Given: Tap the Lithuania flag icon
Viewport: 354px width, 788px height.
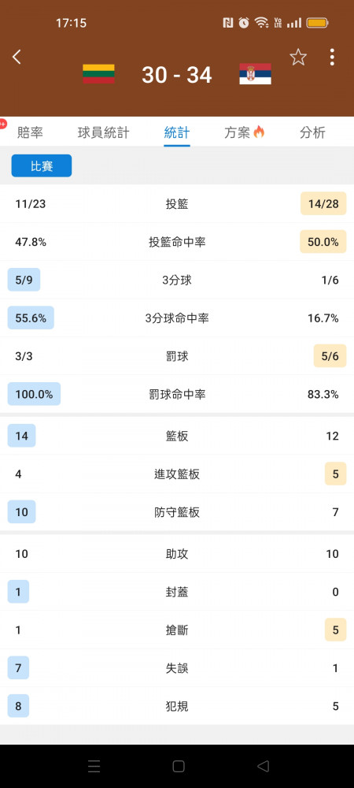Looking at the screenshot, I should (98, 74).
